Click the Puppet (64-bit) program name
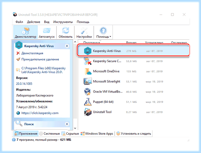Viewport: 201px width, 153px height. (x=103, y=102)
